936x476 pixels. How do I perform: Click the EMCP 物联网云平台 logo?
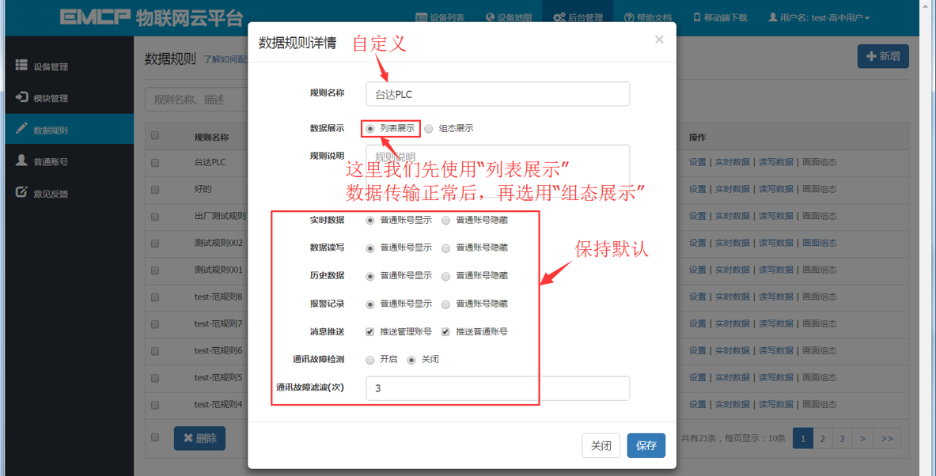(x=152, y=17)
